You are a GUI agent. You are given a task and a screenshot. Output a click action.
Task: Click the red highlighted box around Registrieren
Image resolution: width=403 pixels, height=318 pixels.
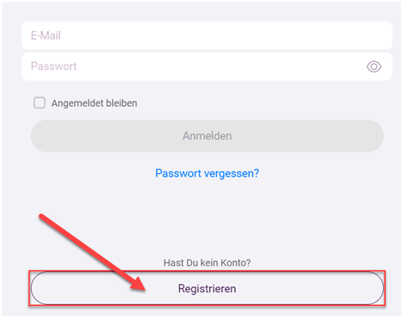(207, 288)
